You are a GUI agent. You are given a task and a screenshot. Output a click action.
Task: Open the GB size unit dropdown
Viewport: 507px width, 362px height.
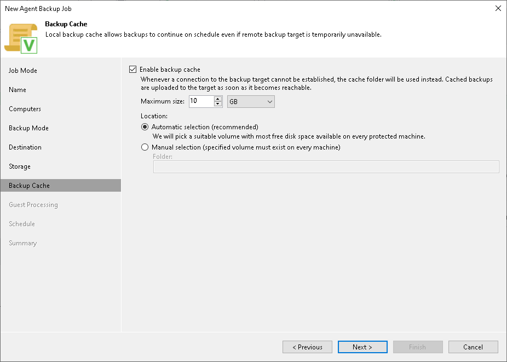pos(250,101)
